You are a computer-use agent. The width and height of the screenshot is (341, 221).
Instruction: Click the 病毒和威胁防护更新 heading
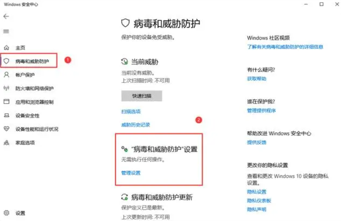point(162,197)
